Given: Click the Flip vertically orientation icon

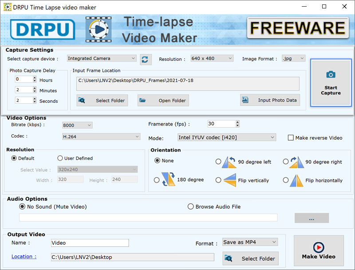Looking at the screenshot, I should click(x=229, y=180).
